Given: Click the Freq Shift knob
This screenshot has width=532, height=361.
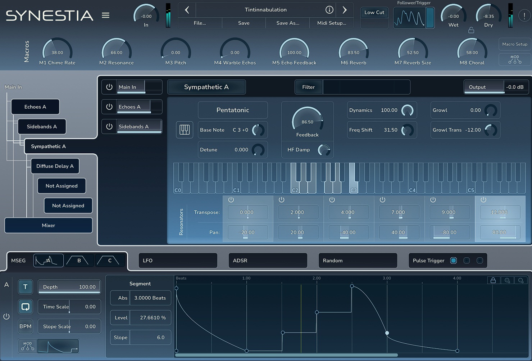Looking at the screenshot, I should [408, 130].
